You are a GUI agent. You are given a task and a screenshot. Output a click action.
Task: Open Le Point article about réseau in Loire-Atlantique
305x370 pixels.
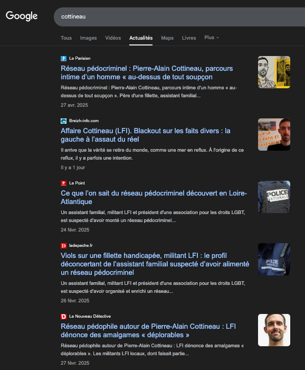154,197
